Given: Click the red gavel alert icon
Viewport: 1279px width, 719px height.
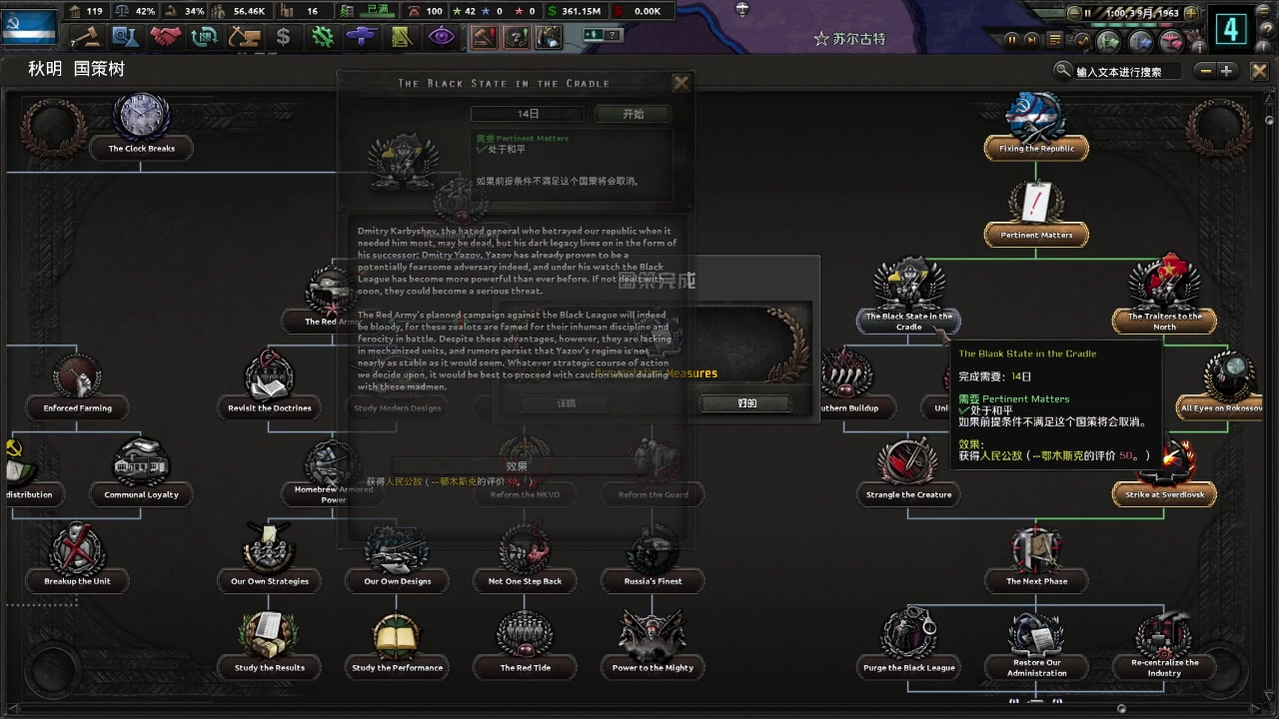Looking at the screenshot, I should [x=484, y=37].
